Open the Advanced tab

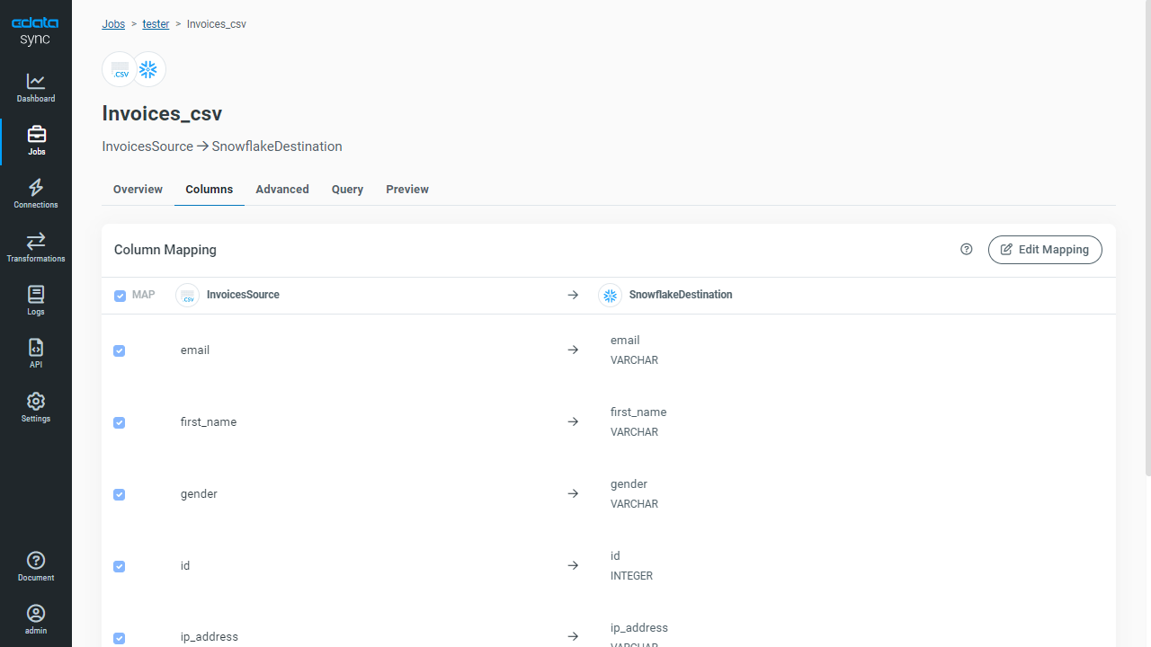(x=282, y=190)
